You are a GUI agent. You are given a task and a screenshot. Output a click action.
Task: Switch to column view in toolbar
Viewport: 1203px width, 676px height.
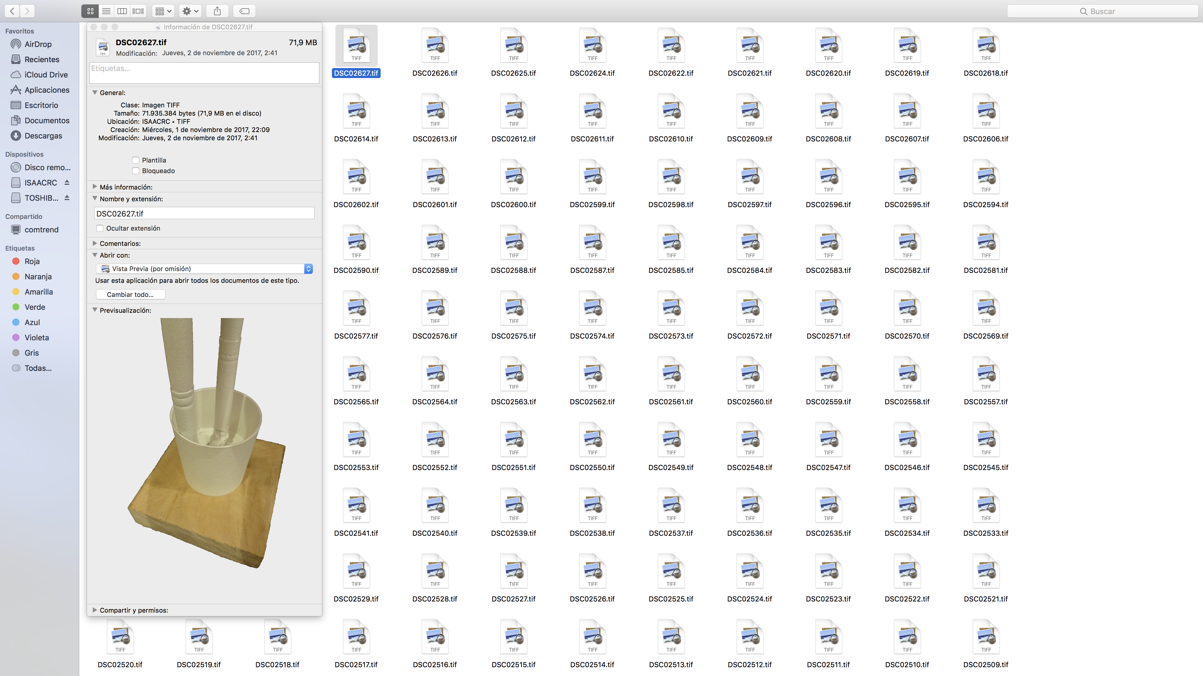coord(122,11)
